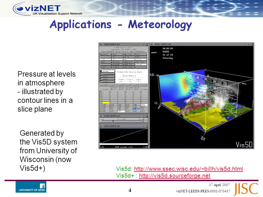263x197 pixels.
Task: Click OK beside the isosurface slider
Action: pyautogui.click(x=146, y=120)
